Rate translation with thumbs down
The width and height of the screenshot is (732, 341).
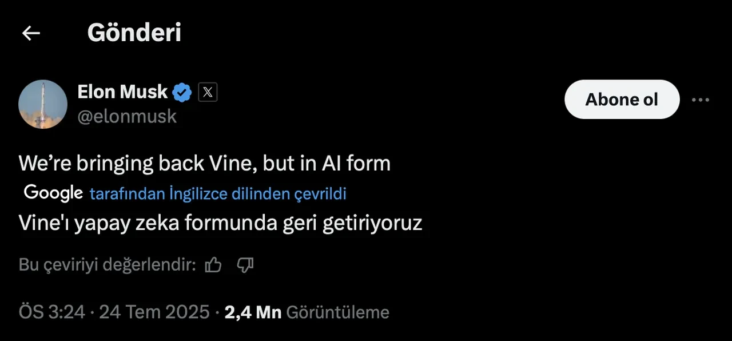coord(245,264)
